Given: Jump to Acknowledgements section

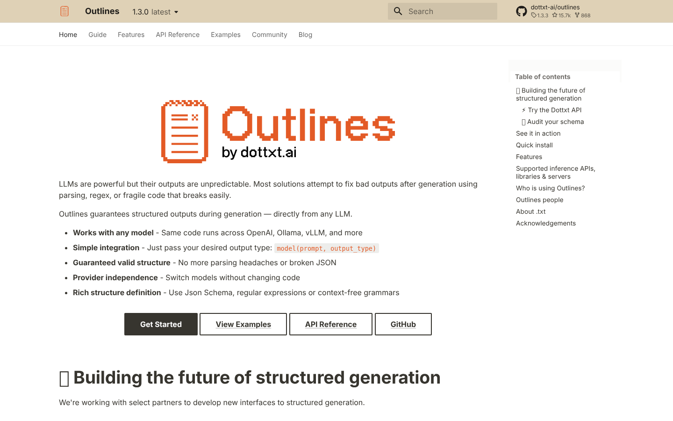Looking at the screenshot, I should (546, 223).
